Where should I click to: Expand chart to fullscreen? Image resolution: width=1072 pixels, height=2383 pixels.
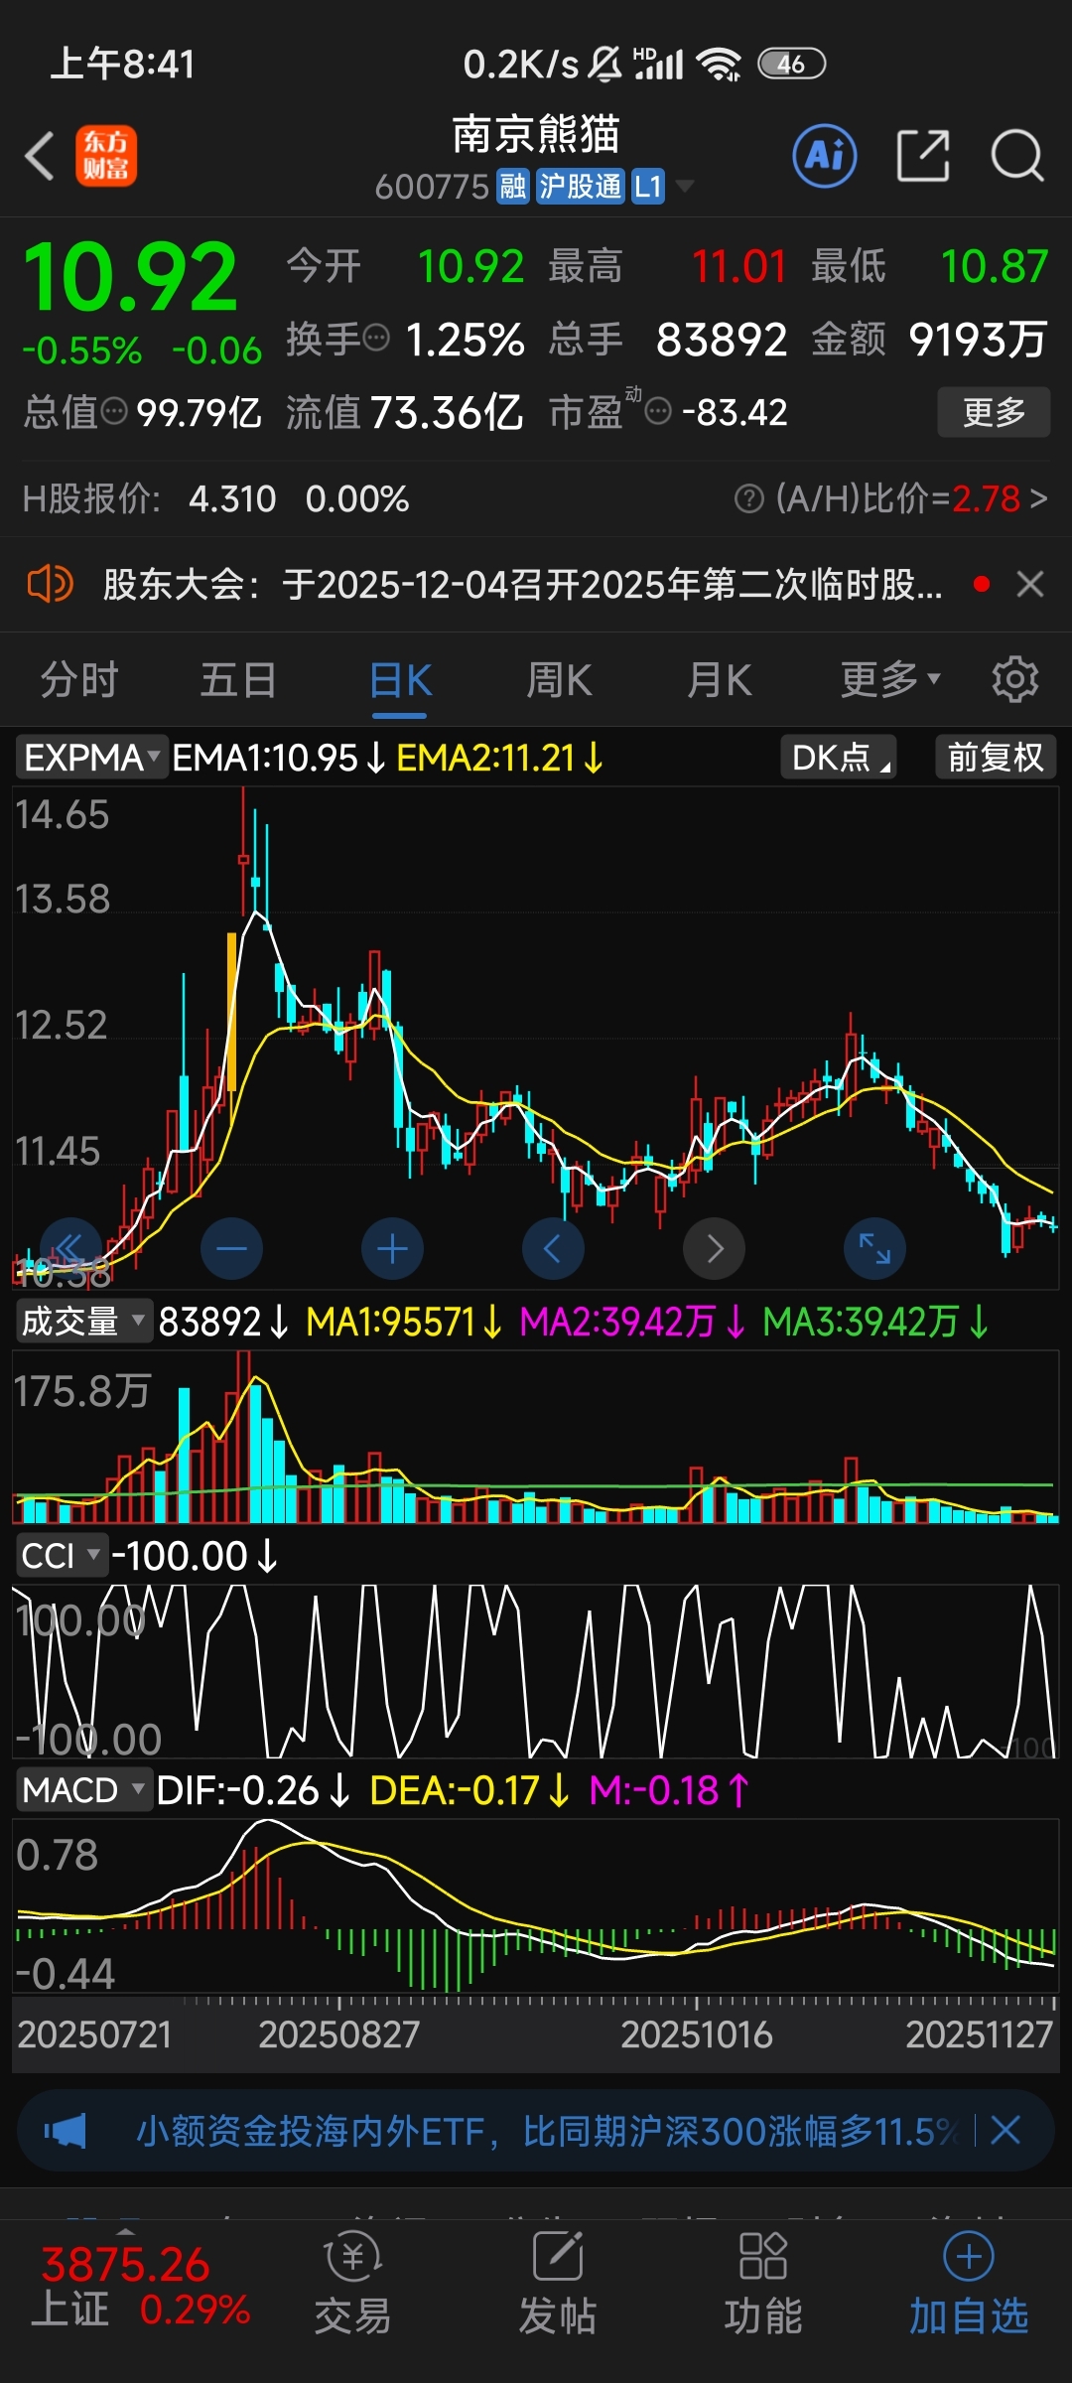click(x=874, y=1248)
